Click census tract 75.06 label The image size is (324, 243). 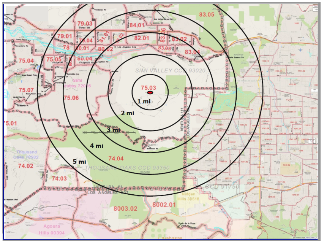tap(71, 98)
